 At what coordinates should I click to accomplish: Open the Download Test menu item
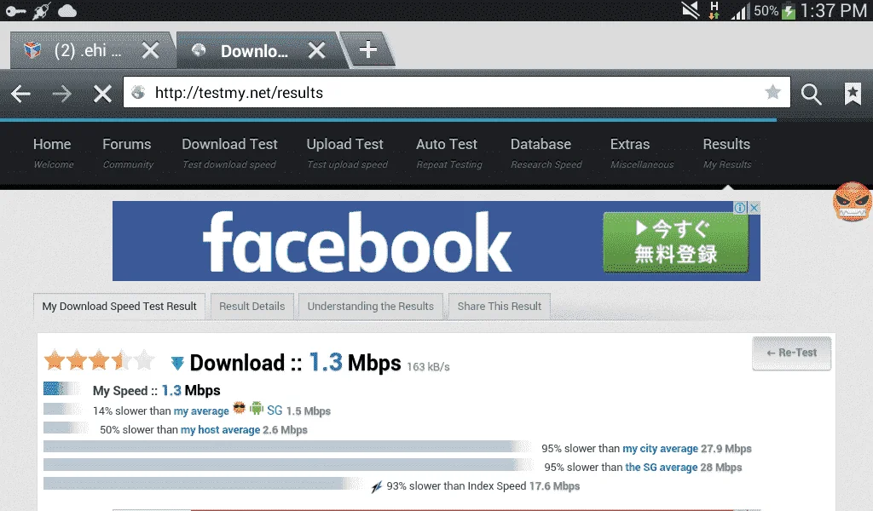coord(229,153)
